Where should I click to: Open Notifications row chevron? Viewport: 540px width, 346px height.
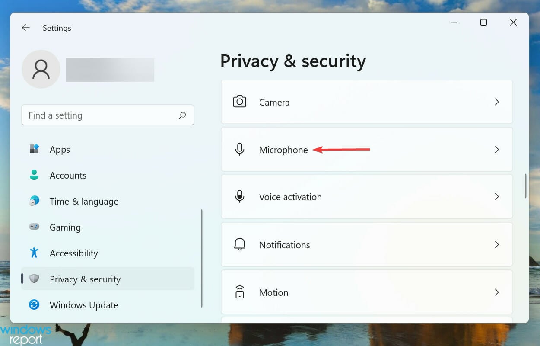click(497, 245)
